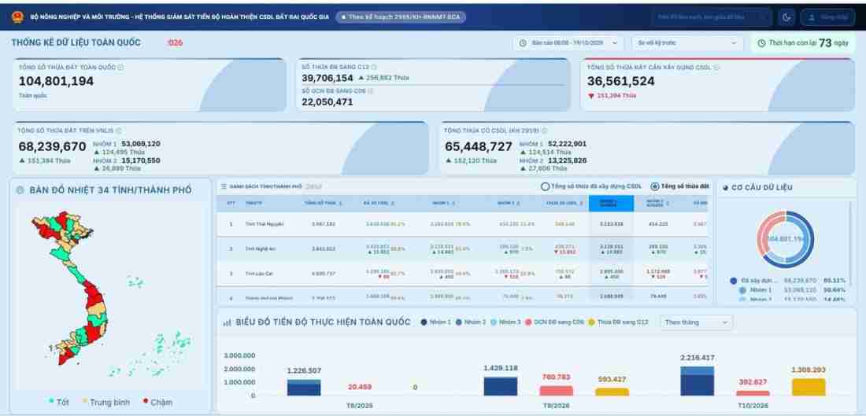Click the 'STT' column header
Viewport: 866px width, 416px height.
pos(231,204)
